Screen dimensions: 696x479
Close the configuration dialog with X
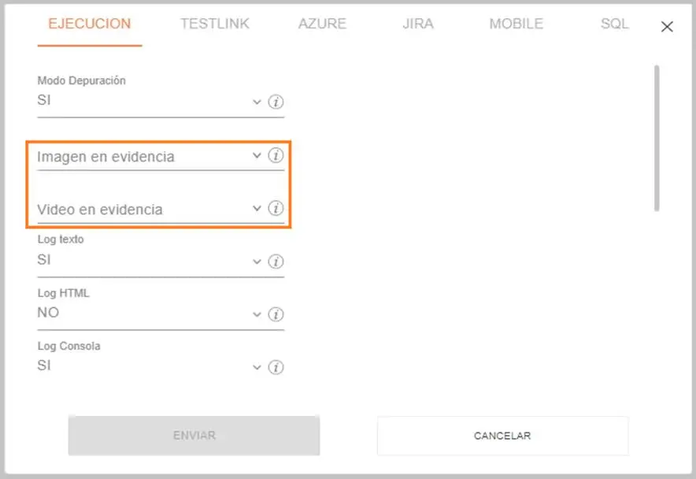(x=667, y=27)
